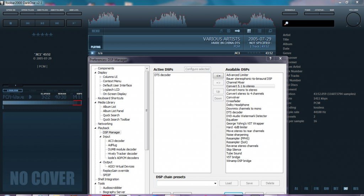
Task: Expand the Columns UI tree node
Action: (x=100, y=77)
